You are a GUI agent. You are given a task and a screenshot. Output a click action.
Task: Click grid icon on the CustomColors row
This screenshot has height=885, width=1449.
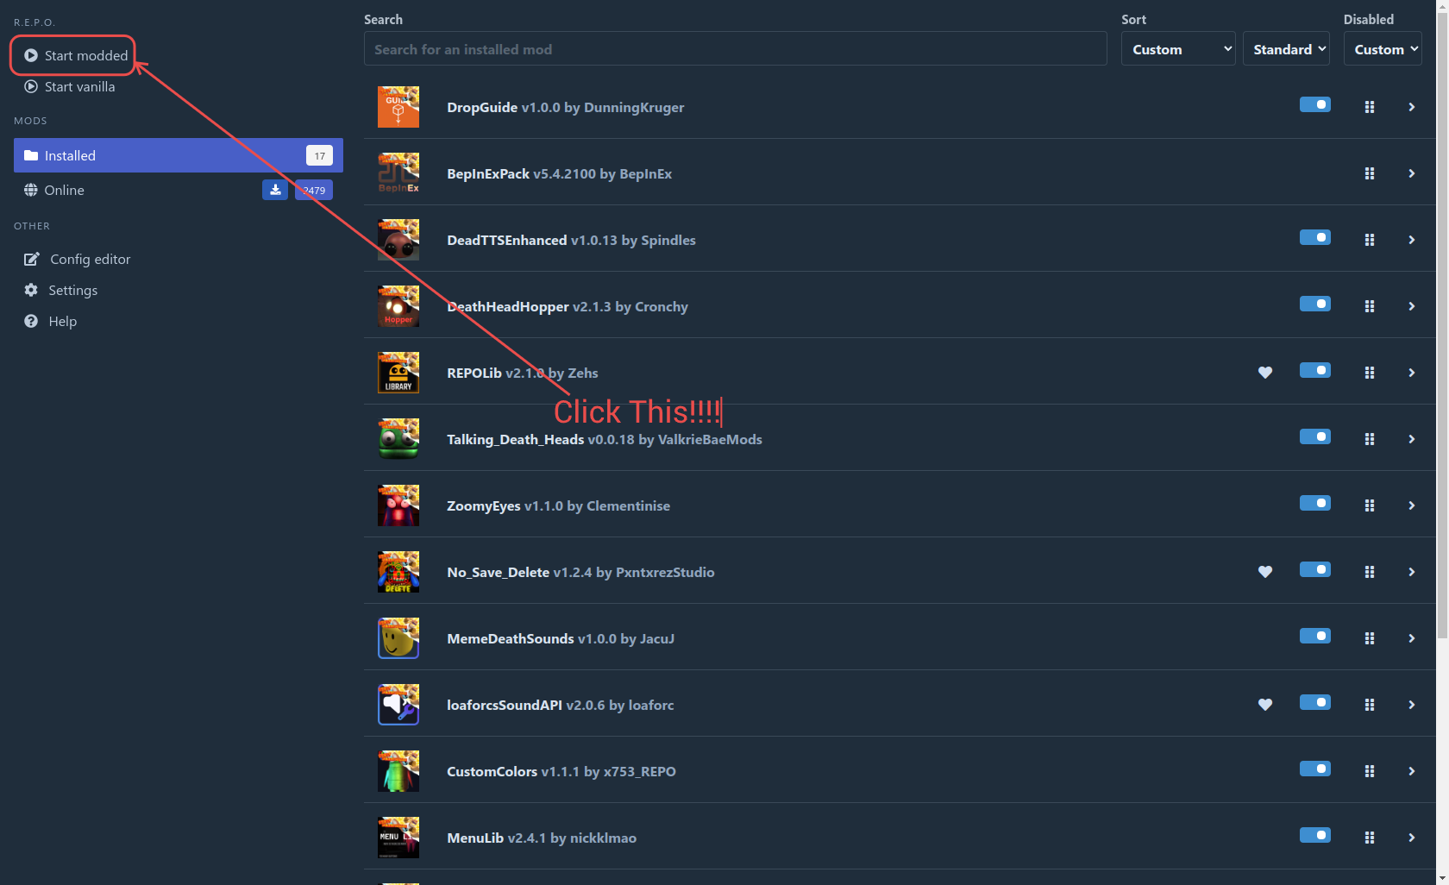click(1369, 771)
